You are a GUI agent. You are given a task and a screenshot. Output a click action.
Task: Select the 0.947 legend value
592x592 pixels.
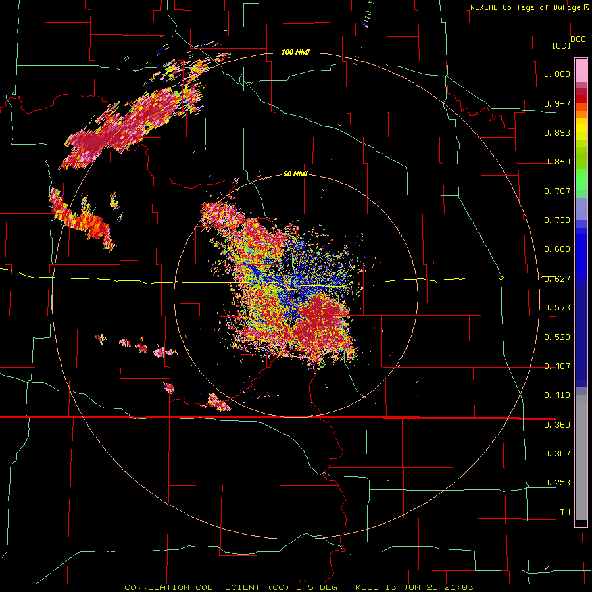point(557,103)
